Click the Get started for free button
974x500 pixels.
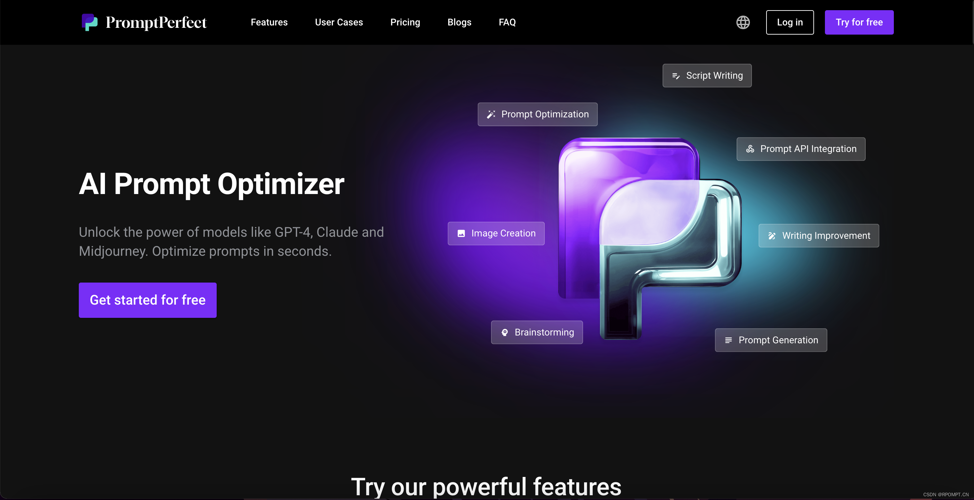coord(147,300)
